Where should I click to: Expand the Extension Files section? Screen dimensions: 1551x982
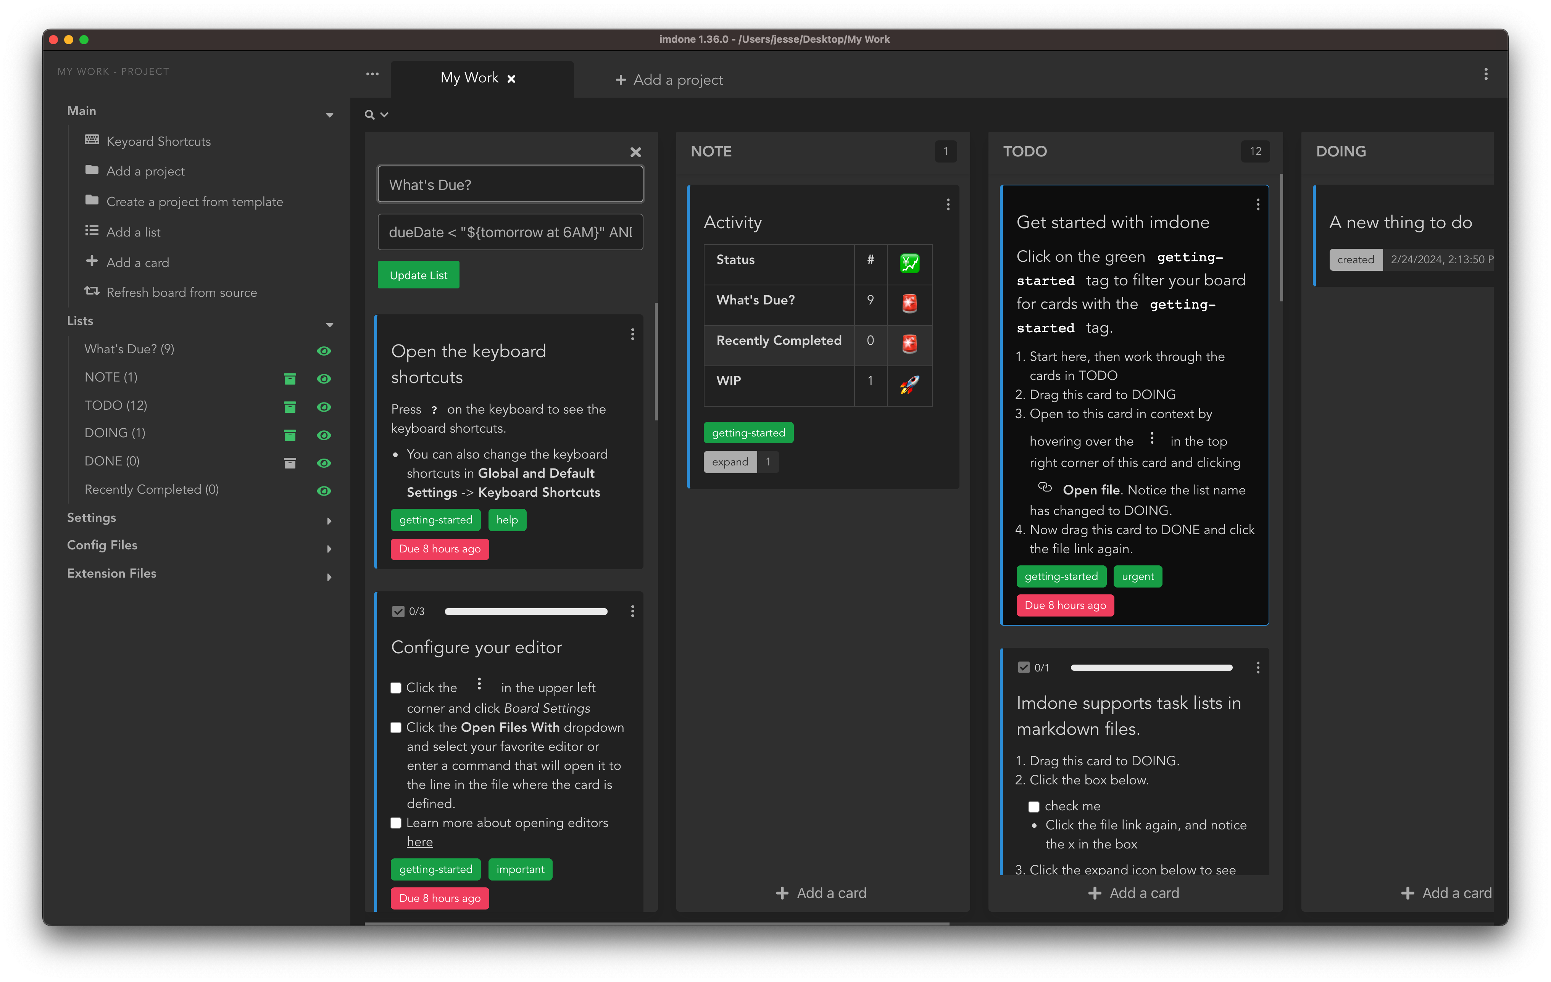330,577
